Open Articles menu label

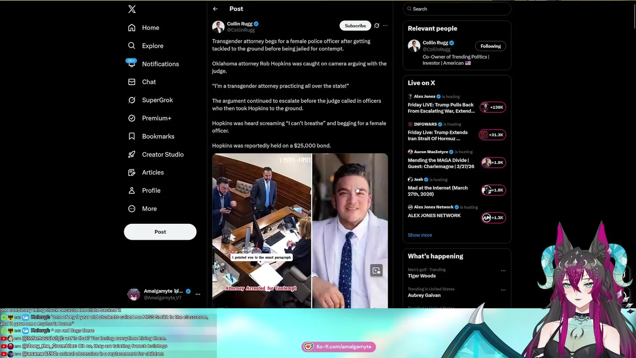point(153,173)
